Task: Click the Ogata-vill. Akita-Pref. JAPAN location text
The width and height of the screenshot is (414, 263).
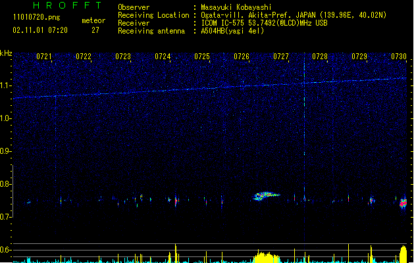Action: [294, 15]
